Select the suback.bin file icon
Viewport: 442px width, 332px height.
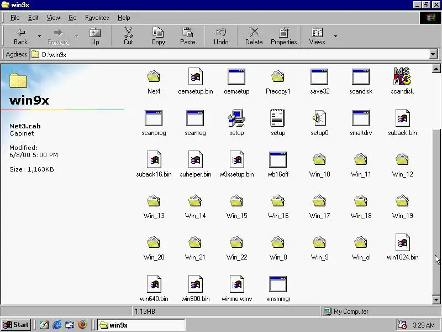tap(402, 118)
